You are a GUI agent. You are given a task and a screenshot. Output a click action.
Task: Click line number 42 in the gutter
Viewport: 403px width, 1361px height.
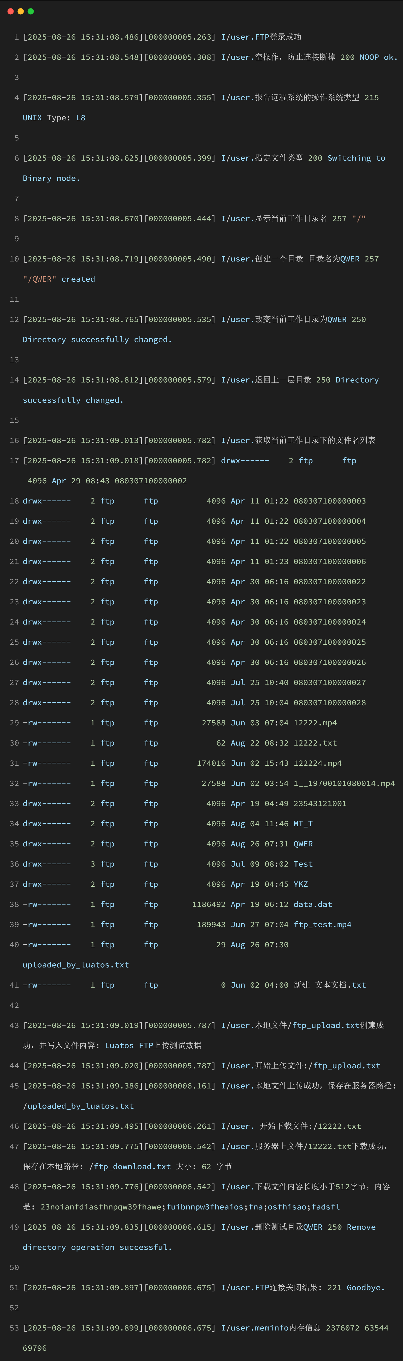[14, 1005]
